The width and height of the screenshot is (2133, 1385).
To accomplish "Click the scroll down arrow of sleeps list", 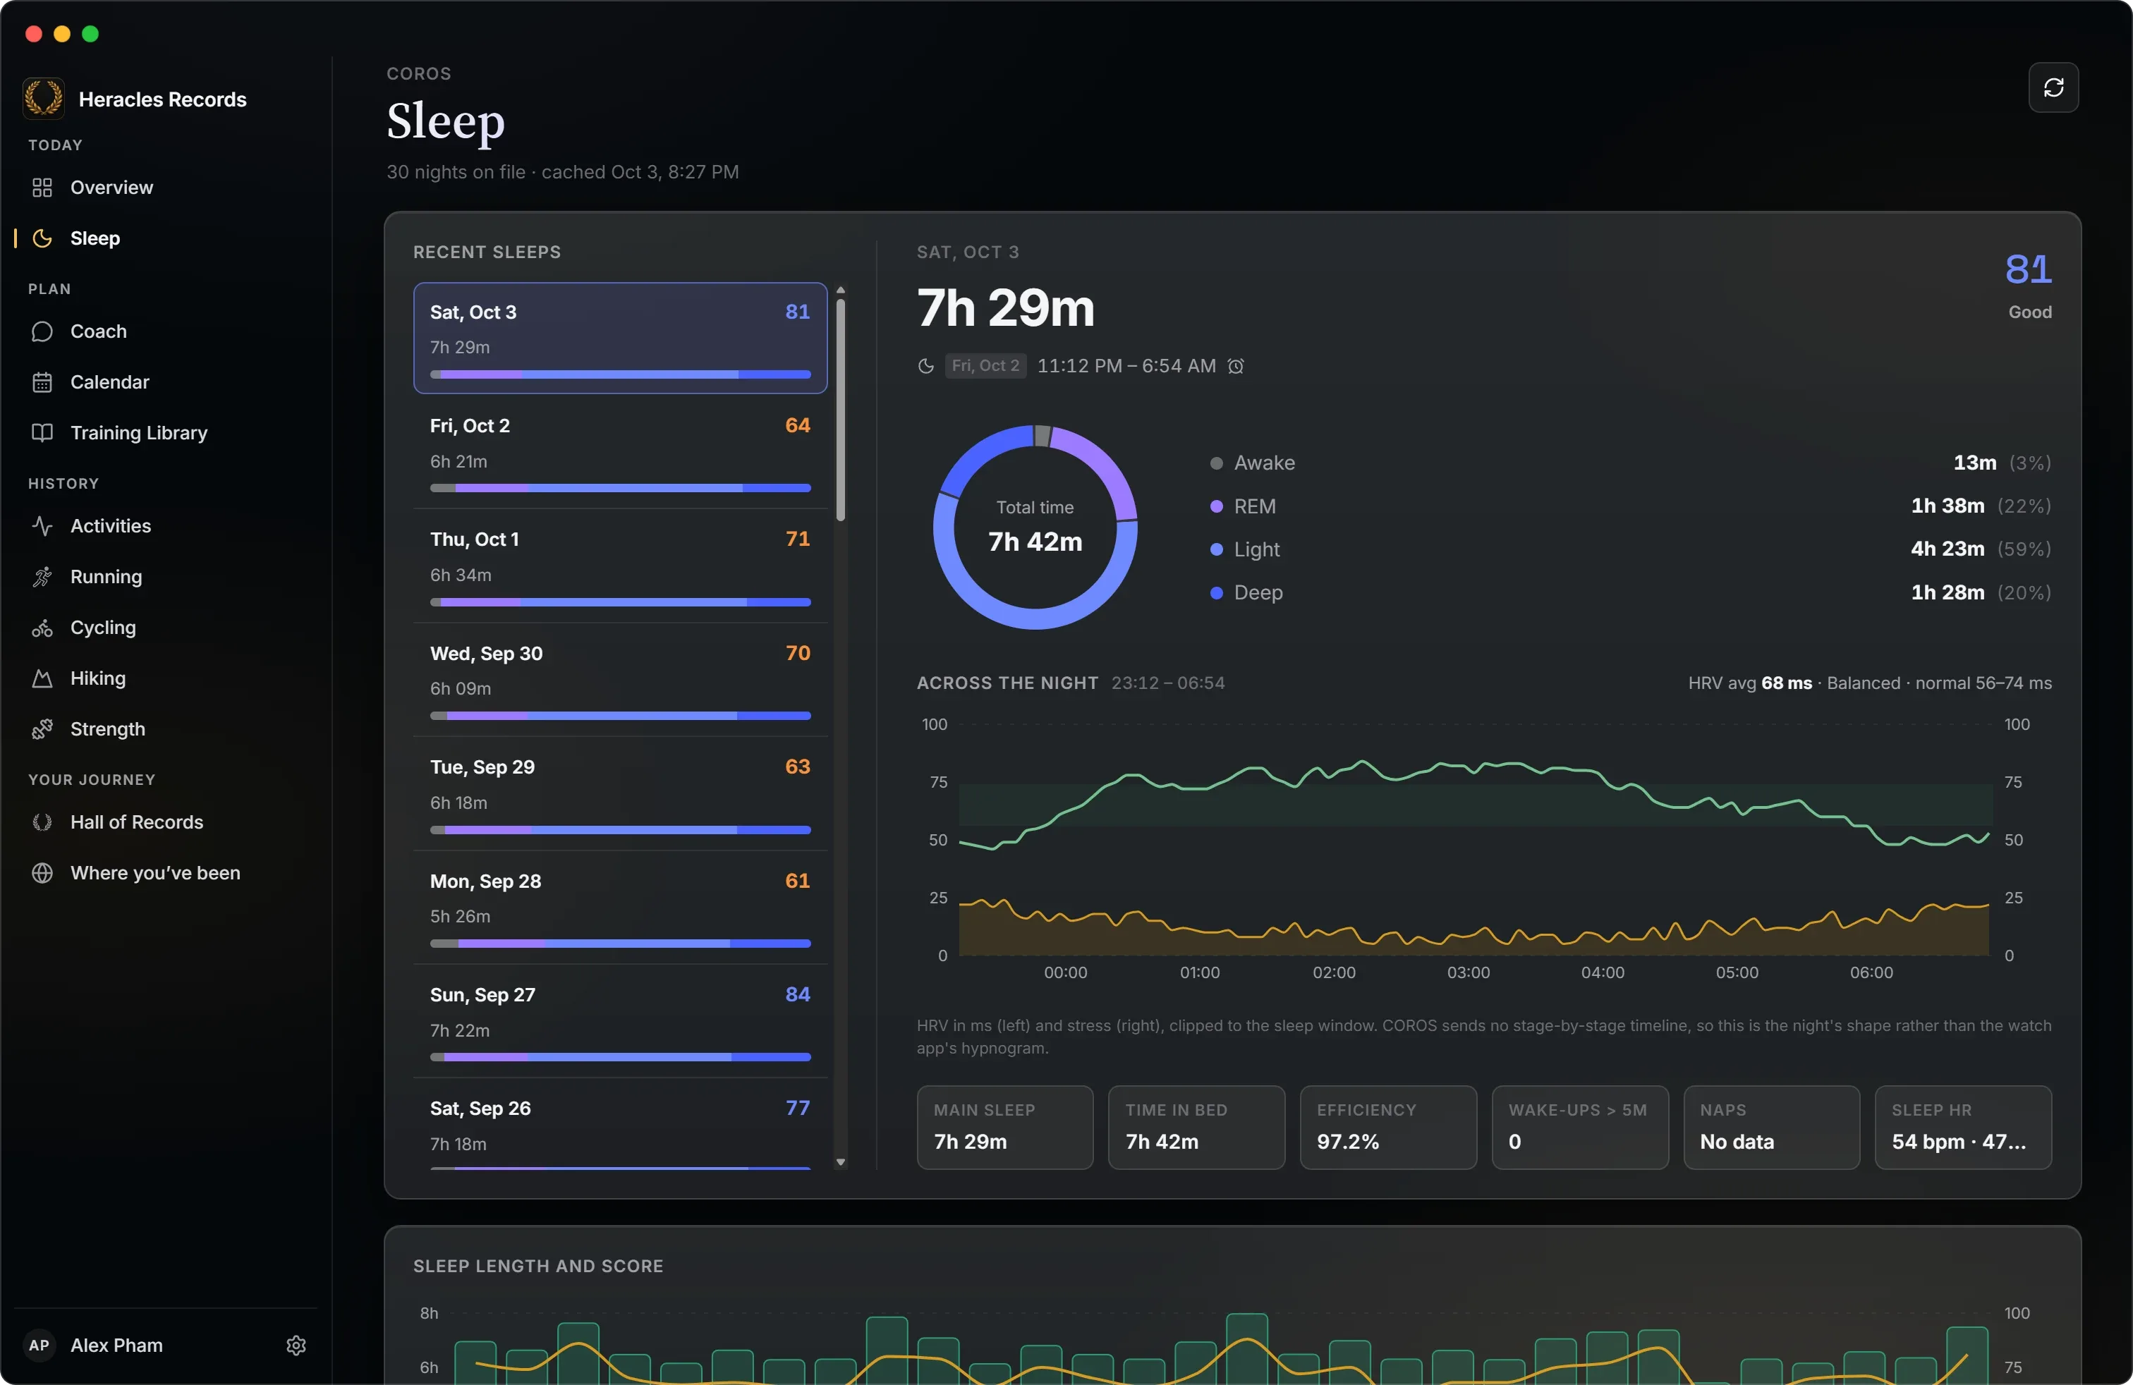I will pos(841,1162).
